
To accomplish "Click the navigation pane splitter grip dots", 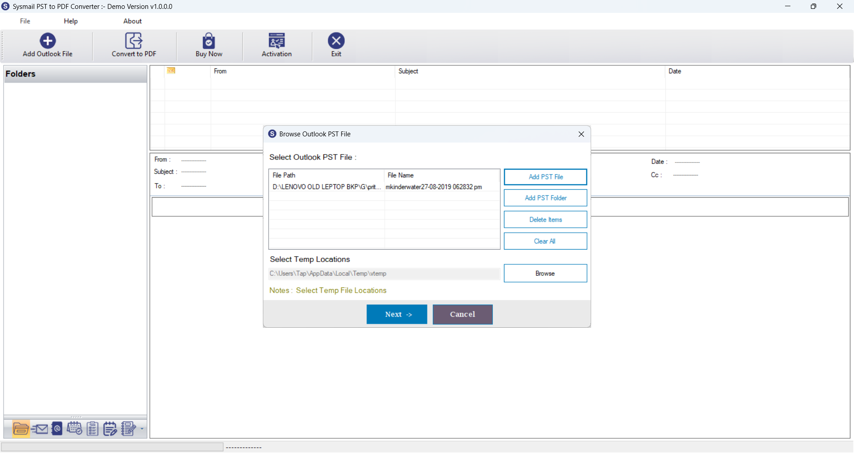I will point(76,417).
